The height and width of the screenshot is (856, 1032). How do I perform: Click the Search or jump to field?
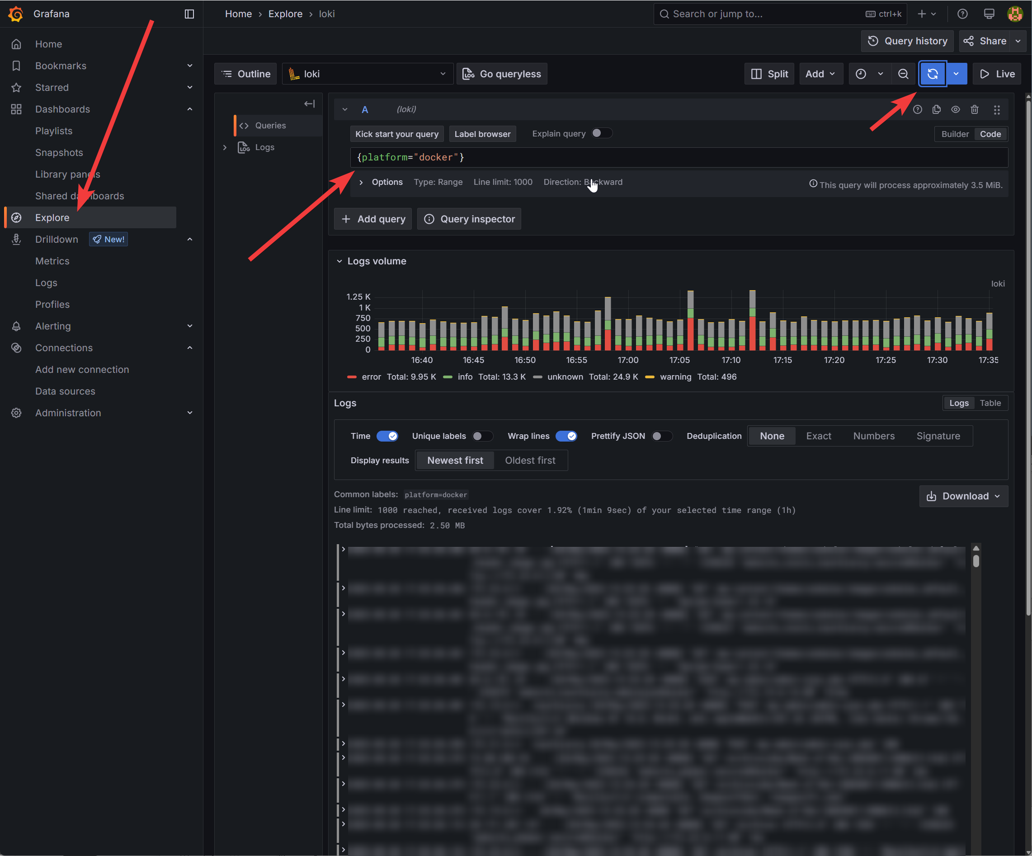click(780, 14)
